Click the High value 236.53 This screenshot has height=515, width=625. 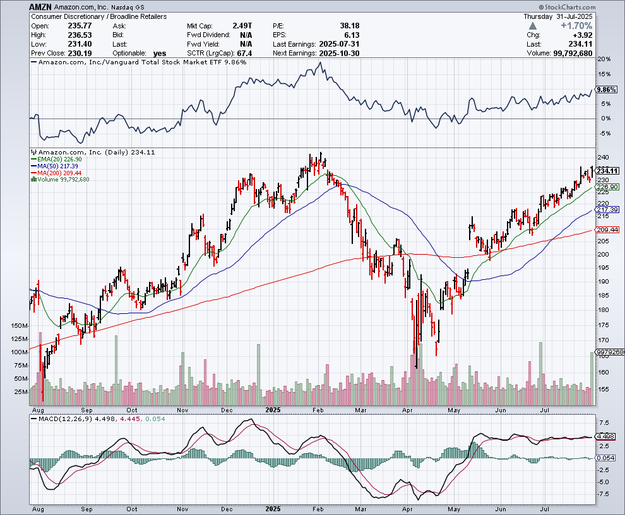80,35
